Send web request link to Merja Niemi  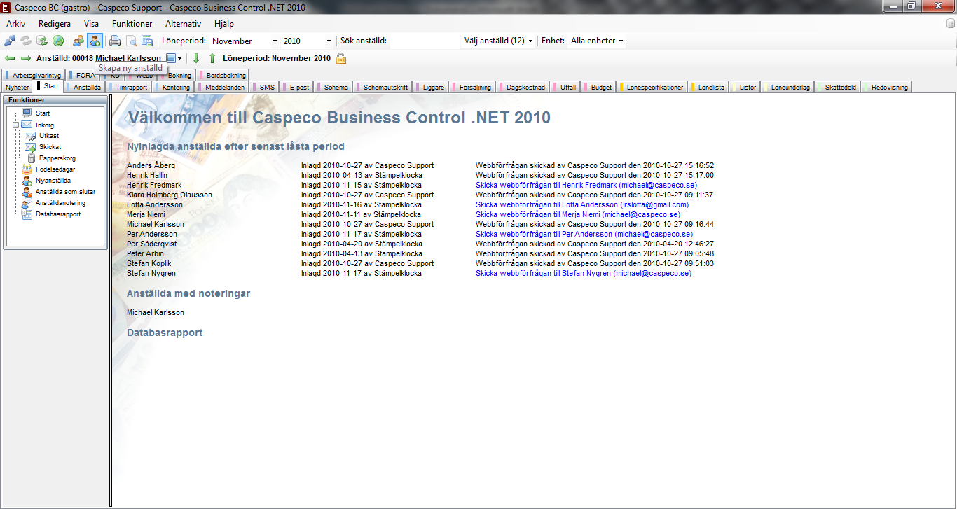point(578,214)
